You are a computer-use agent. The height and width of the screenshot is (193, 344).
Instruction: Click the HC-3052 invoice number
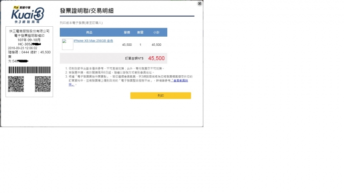[x=30, y=44]
